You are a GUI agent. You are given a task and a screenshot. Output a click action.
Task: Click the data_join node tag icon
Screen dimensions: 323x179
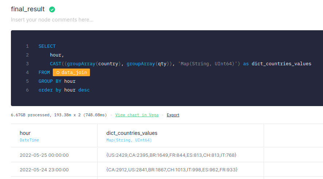tap(58, 73)
